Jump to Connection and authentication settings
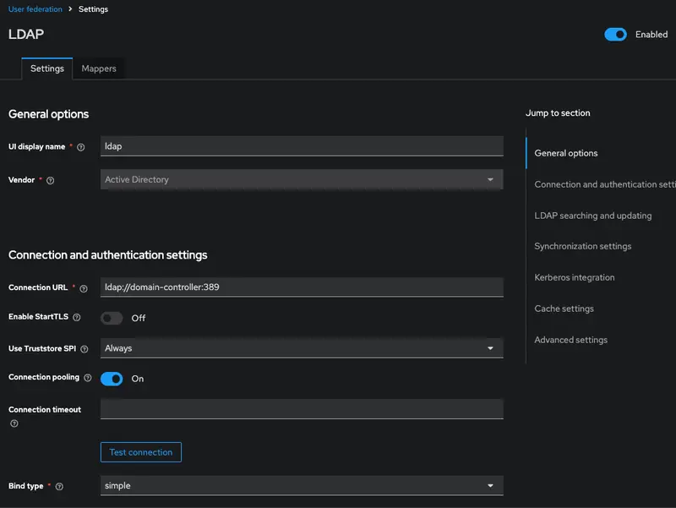The width and height of the screenshot is (676, 508). click(x=605, y=184)
